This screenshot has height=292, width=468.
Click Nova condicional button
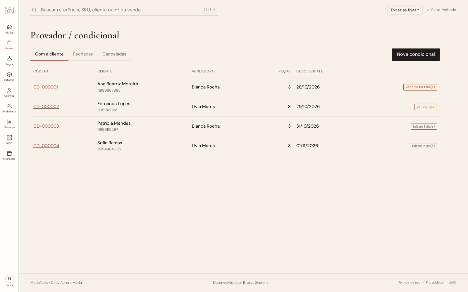coord(416,55)
